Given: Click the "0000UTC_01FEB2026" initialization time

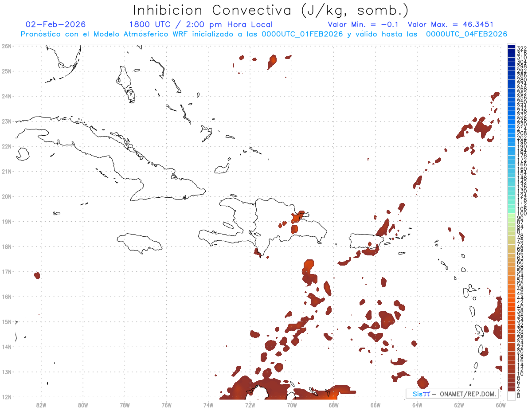Looking at the screenshot, I should pos(302,34).
